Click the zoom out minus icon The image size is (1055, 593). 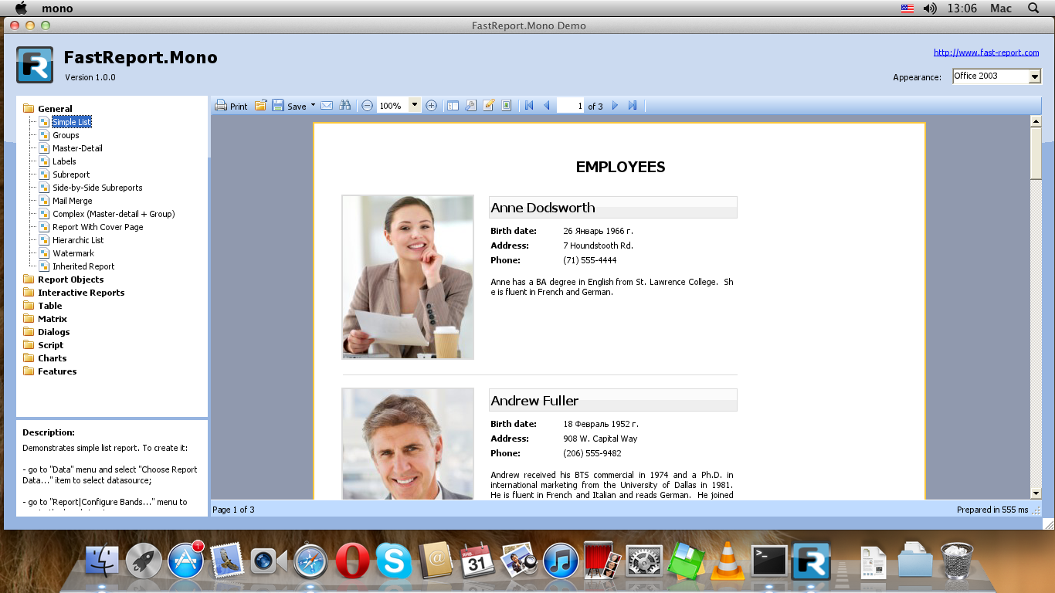coord(367,106)
